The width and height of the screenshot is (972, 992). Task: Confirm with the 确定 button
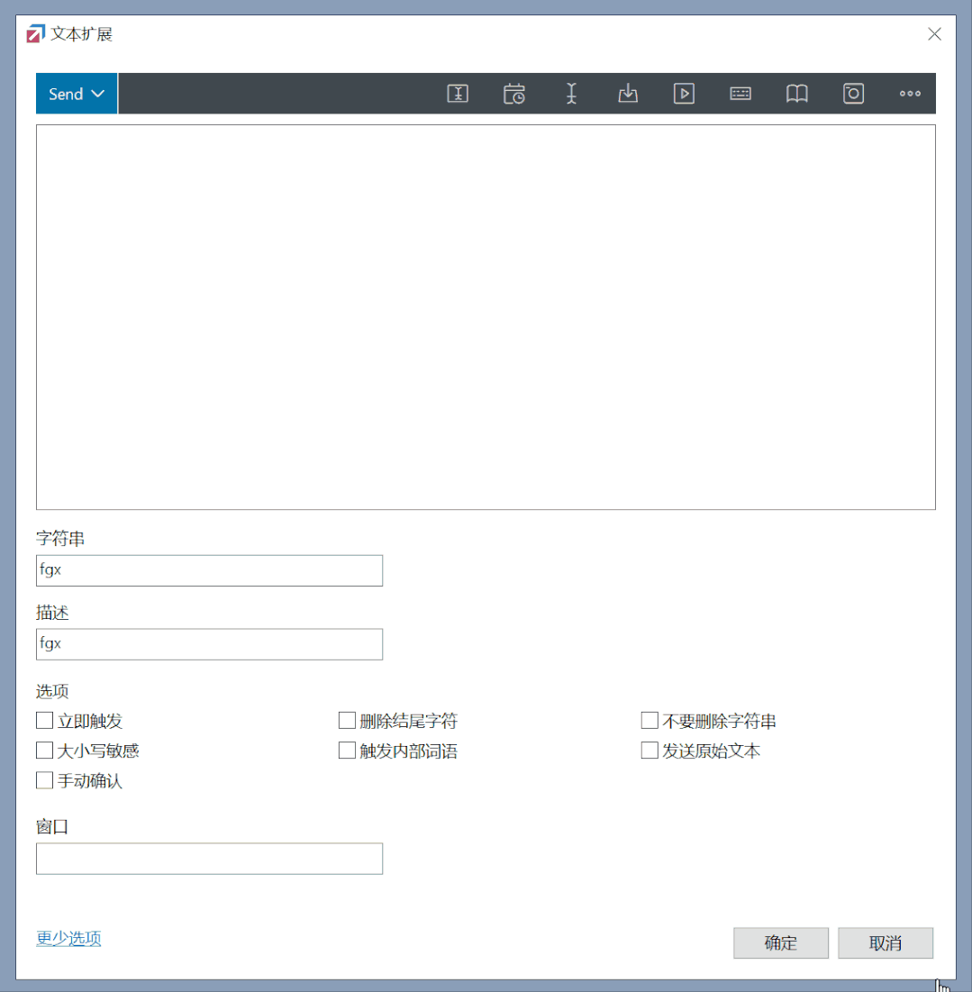click(781, 943)
